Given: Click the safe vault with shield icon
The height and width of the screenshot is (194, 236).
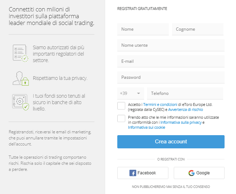Looking at the screenshot, I should point(20,102).
